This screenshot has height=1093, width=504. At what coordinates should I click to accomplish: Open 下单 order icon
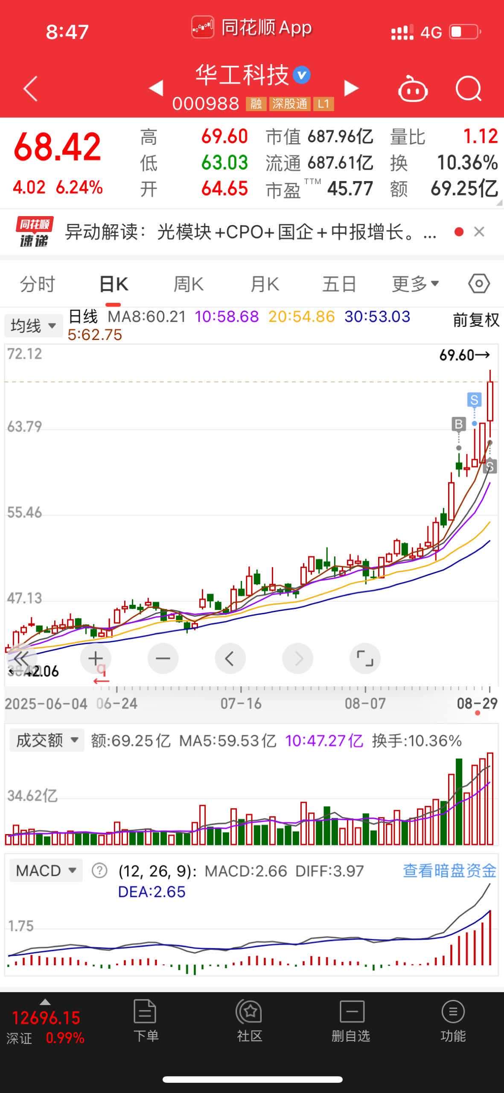pos(145,1020)
